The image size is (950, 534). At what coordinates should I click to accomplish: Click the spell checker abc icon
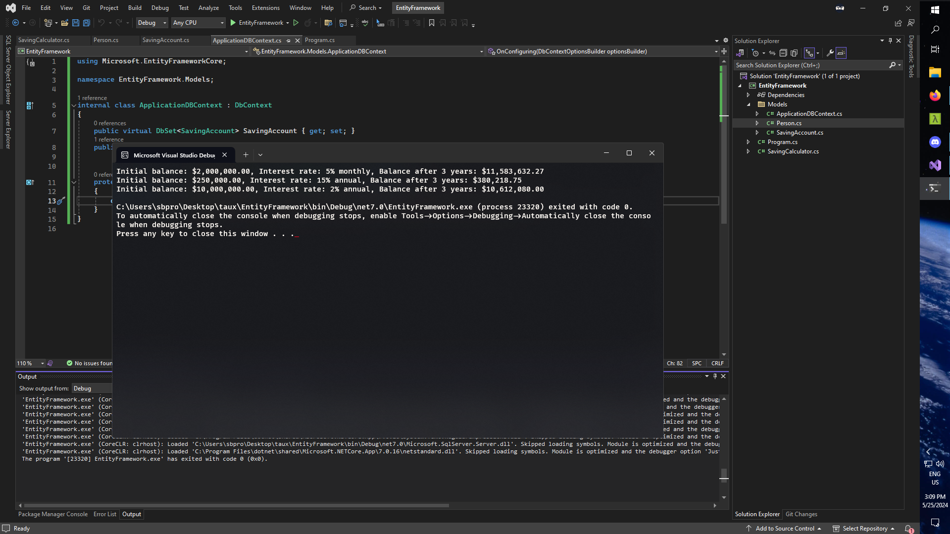[365, 23]
